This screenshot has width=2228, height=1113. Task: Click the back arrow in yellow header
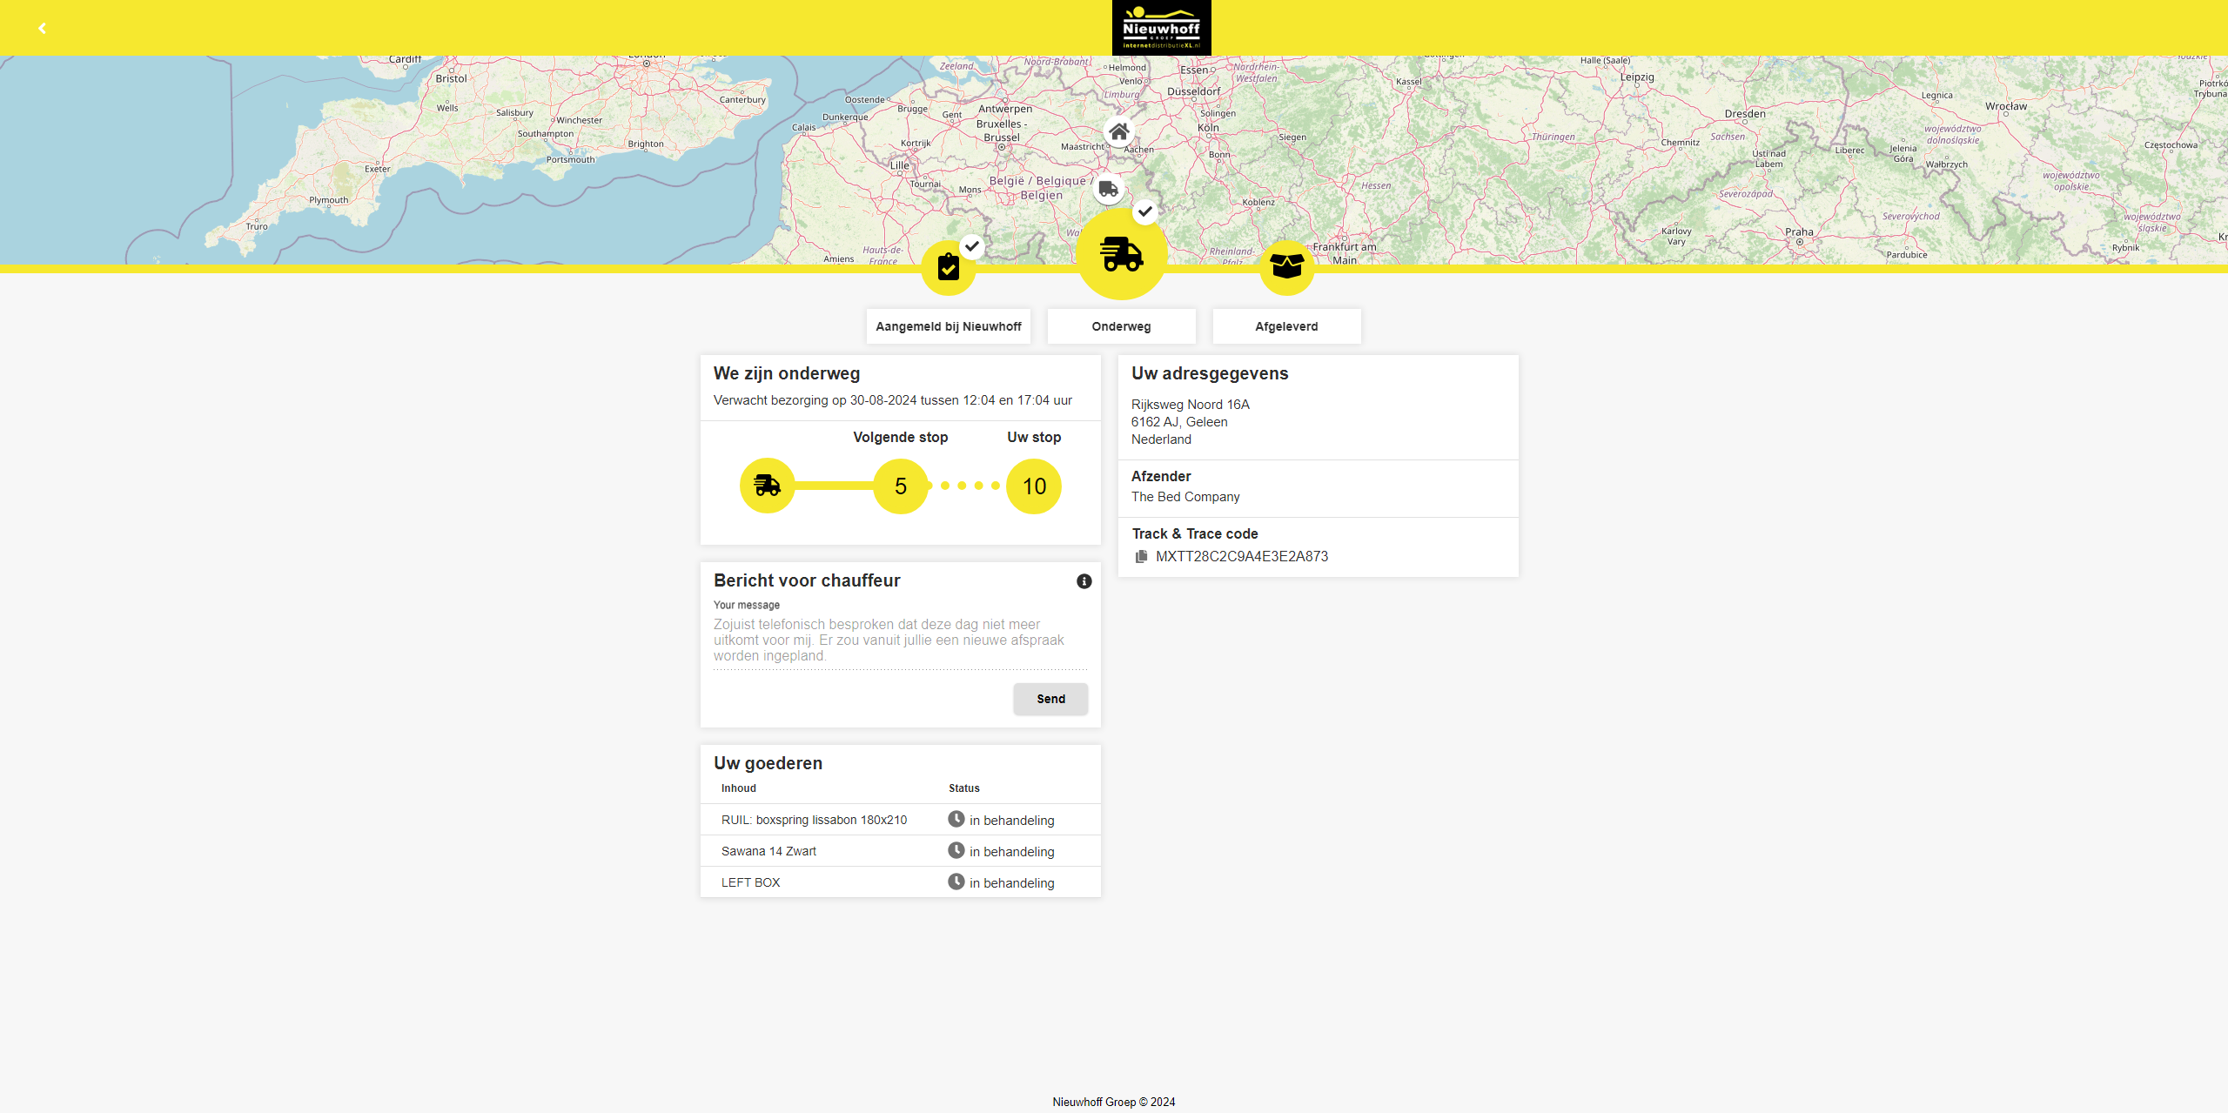42,29
